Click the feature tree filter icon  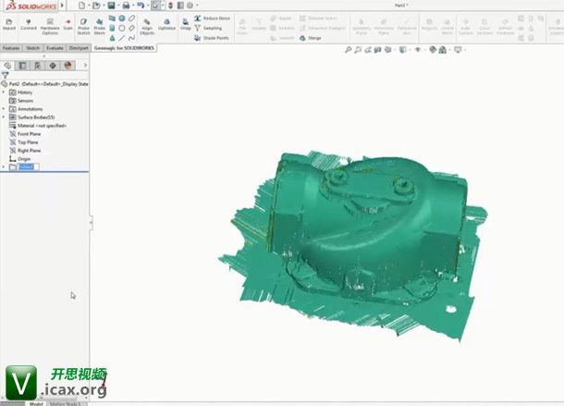(x=6, y=75)
